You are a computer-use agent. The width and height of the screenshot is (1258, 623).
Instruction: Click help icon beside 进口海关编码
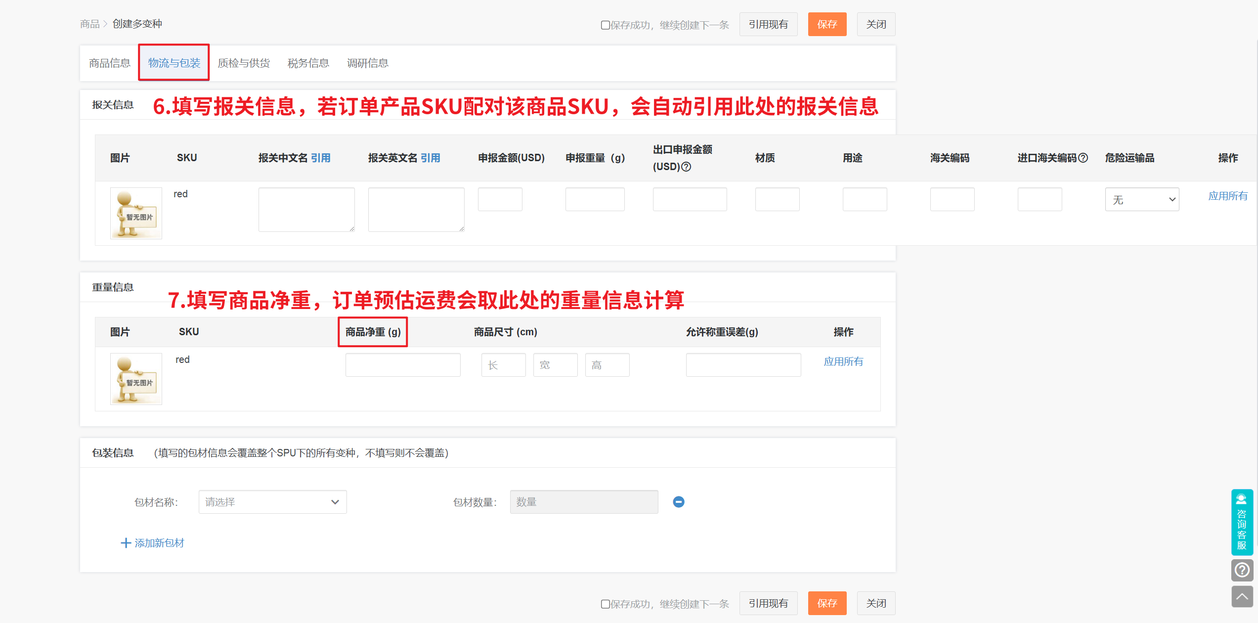pos(1083,158)
